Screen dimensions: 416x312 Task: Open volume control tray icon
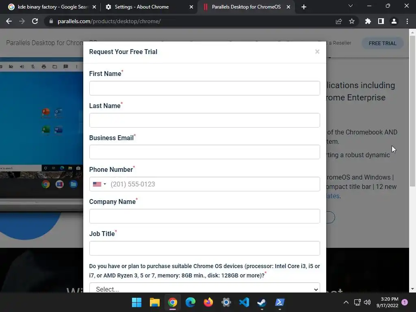point(367,302)
